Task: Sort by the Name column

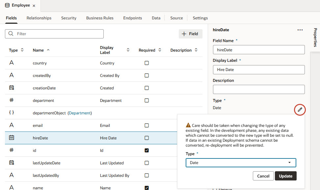Action: 41,50
